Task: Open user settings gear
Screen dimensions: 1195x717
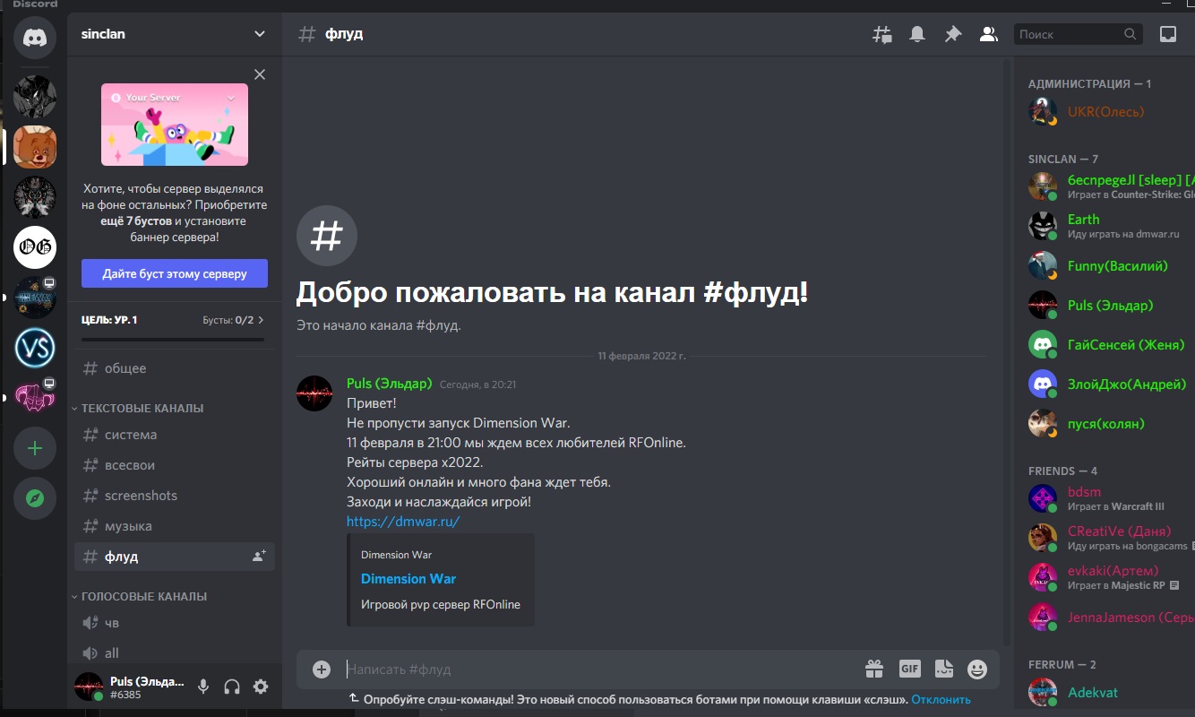Action: tap(261, 687)
